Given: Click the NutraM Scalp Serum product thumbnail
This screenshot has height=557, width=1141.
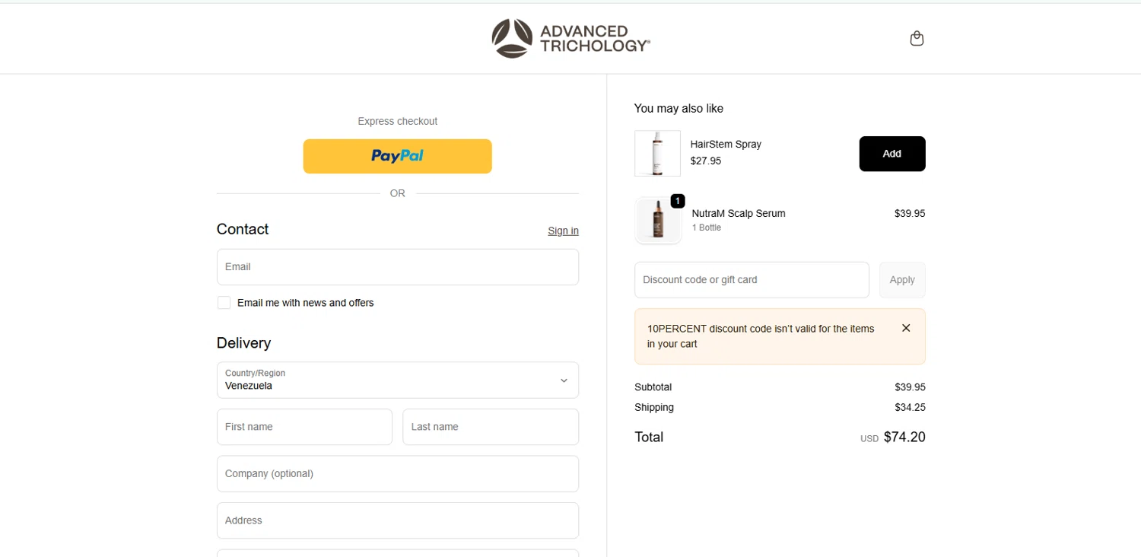Looking at the screenshot, I should [x=658, y=221].
